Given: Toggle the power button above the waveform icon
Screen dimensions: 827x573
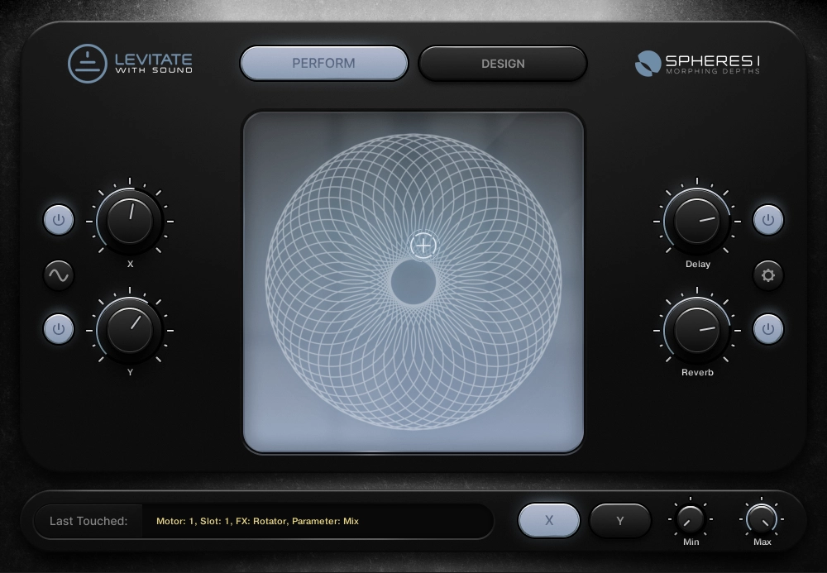Looking at the screenshot, I should tap(58, 221).
